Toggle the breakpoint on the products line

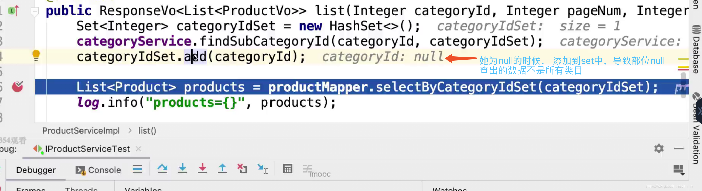click(17, 87)
